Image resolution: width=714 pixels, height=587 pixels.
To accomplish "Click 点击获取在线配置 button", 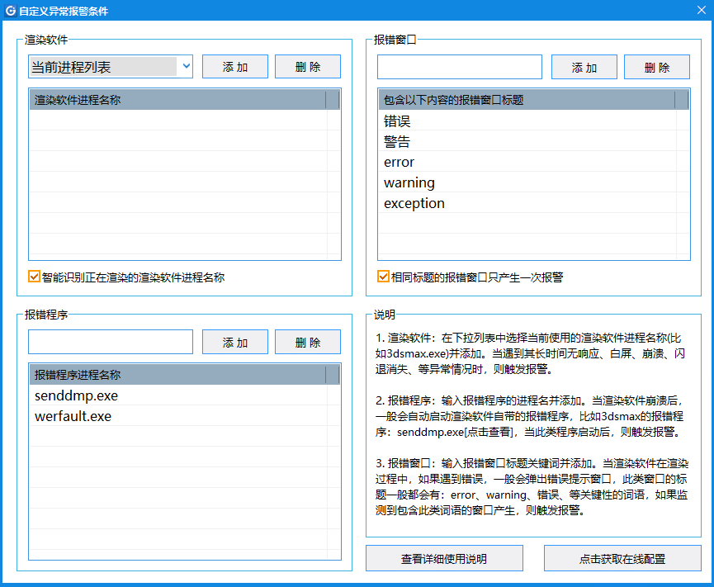I will (622, 558).
